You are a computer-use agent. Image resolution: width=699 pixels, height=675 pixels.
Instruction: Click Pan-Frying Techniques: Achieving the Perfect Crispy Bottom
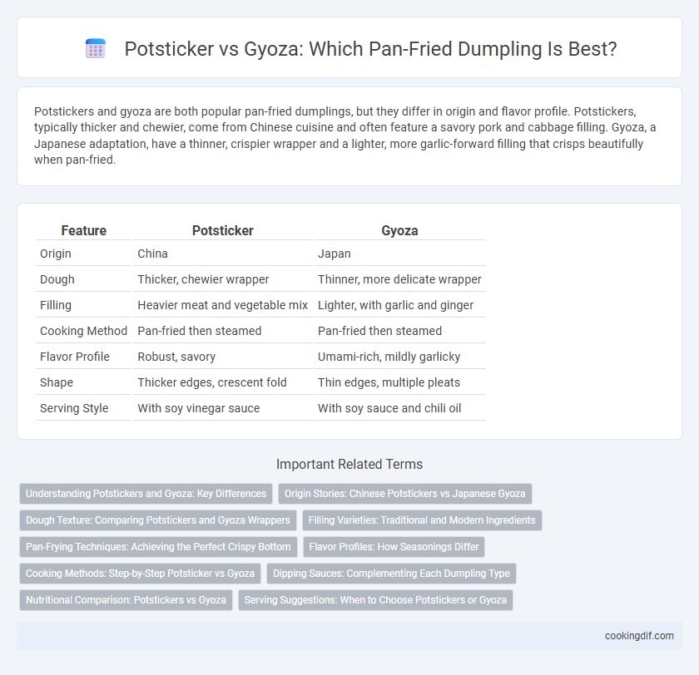pyautogui.click(x=158, y=547)
